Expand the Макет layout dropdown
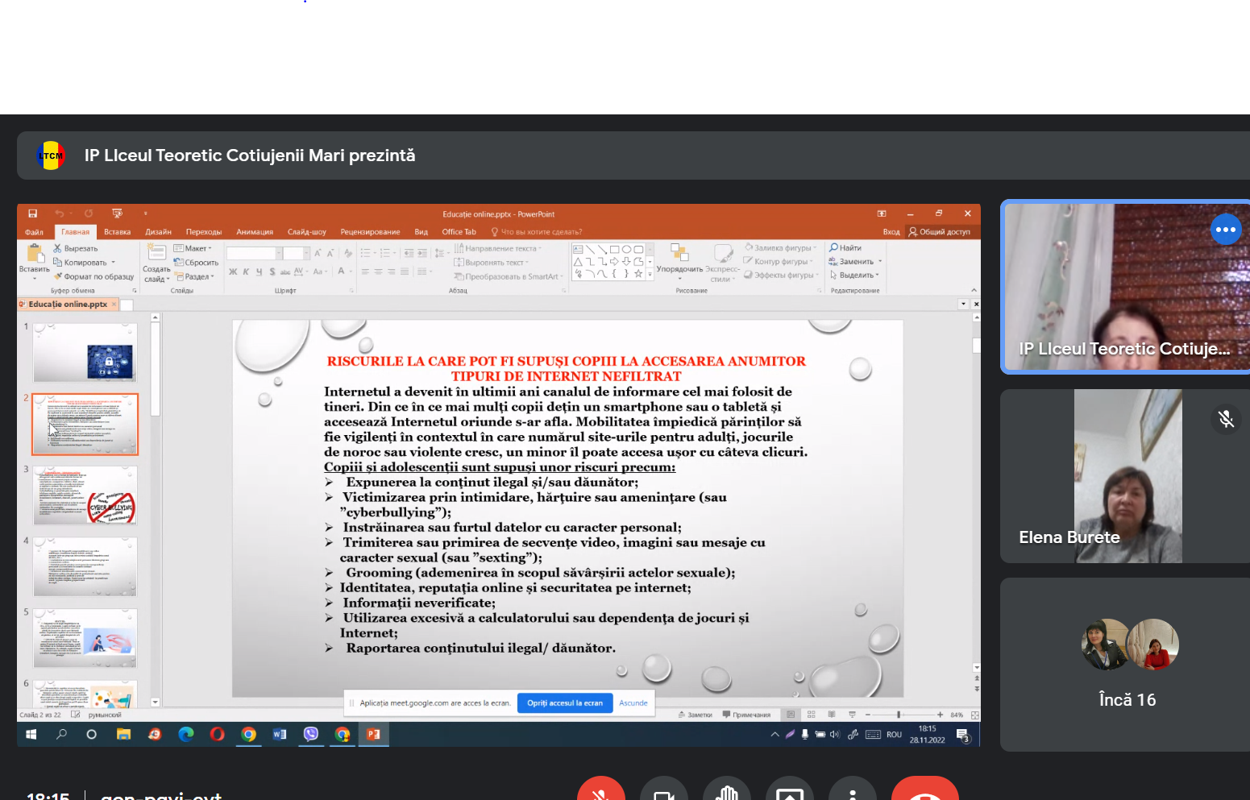Screen dimensions: 1250x800 point(193,248)
